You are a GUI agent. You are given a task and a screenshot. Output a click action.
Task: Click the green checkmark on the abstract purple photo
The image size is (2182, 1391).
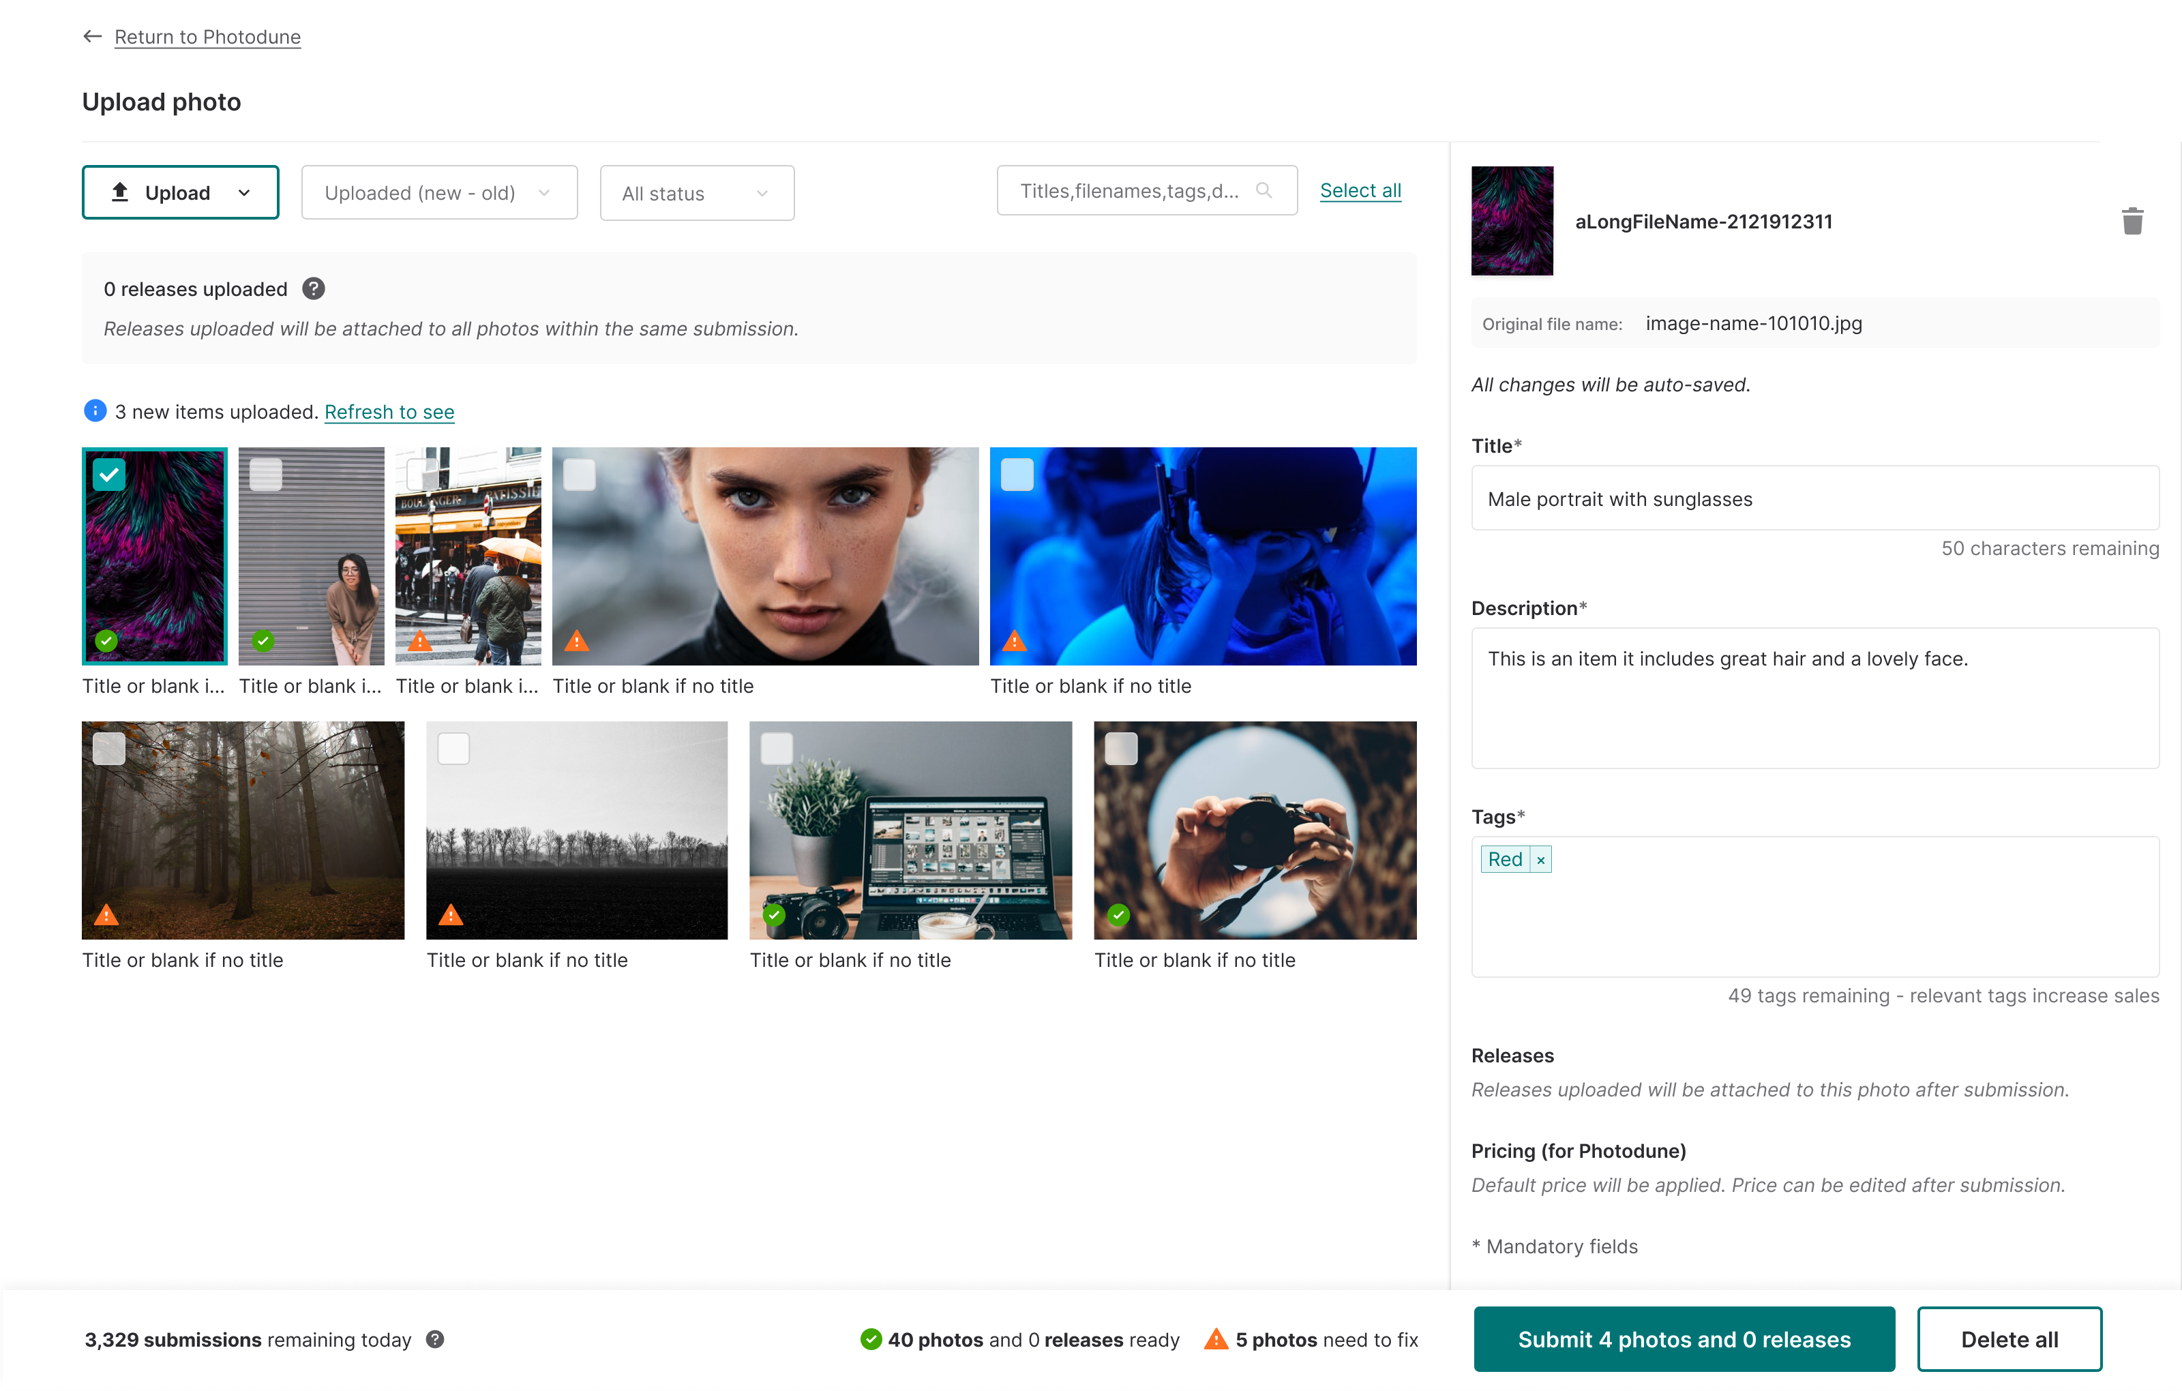107,641
